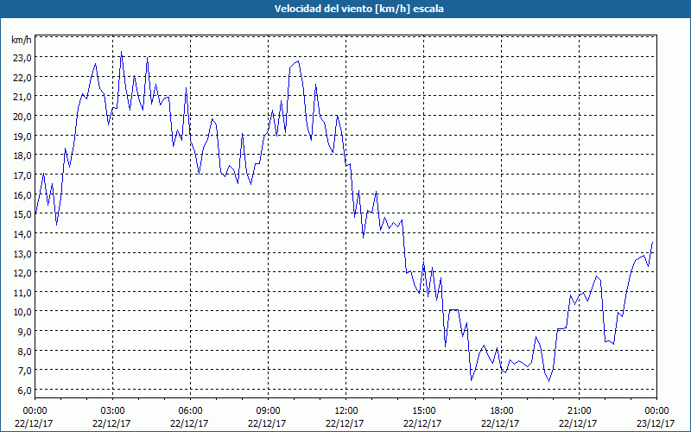
Task: Click the '15,0' y-axis label
Action: click(22, 214)
